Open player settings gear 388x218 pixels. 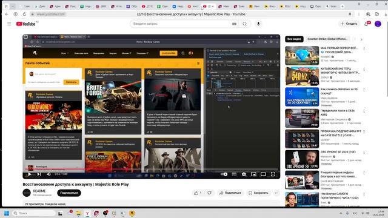coord(244,174)
